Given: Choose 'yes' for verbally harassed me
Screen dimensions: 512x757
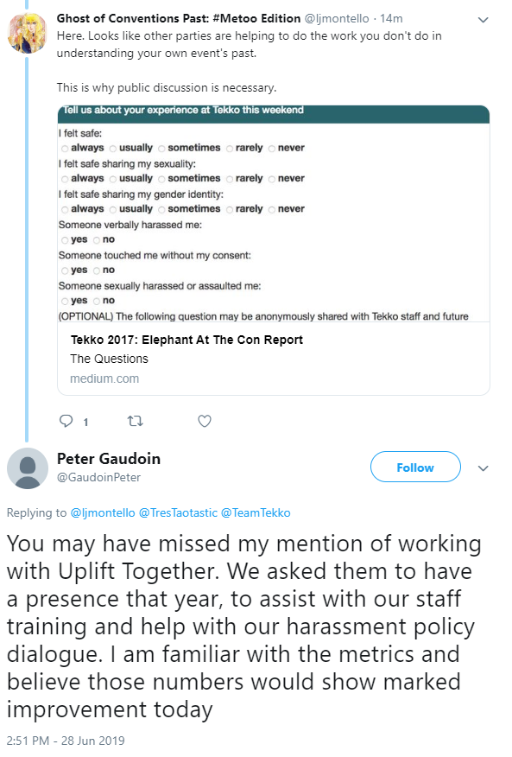Looking at the screenshot, I should coord(65,240).
